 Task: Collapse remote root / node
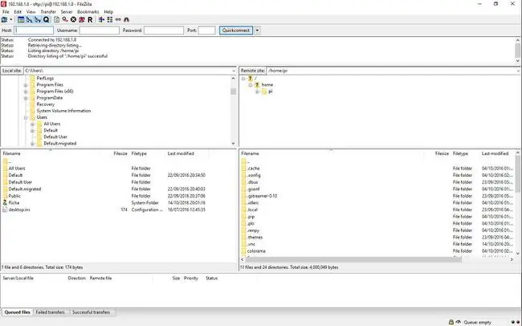point(243,78)
